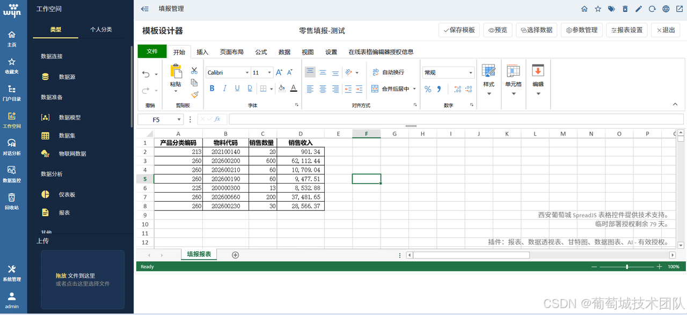
Task: Click the refresh icon in top bar
Action: (x=652, y=9)
